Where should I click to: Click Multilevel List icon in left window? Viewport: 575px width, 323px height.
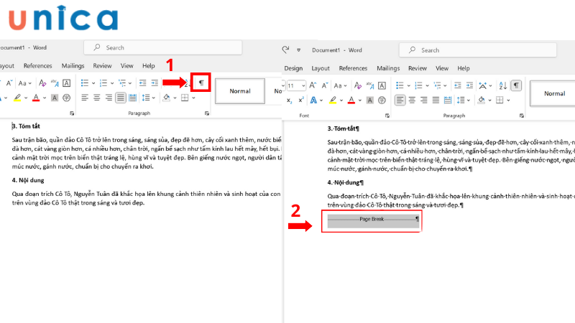coord(122,83)
